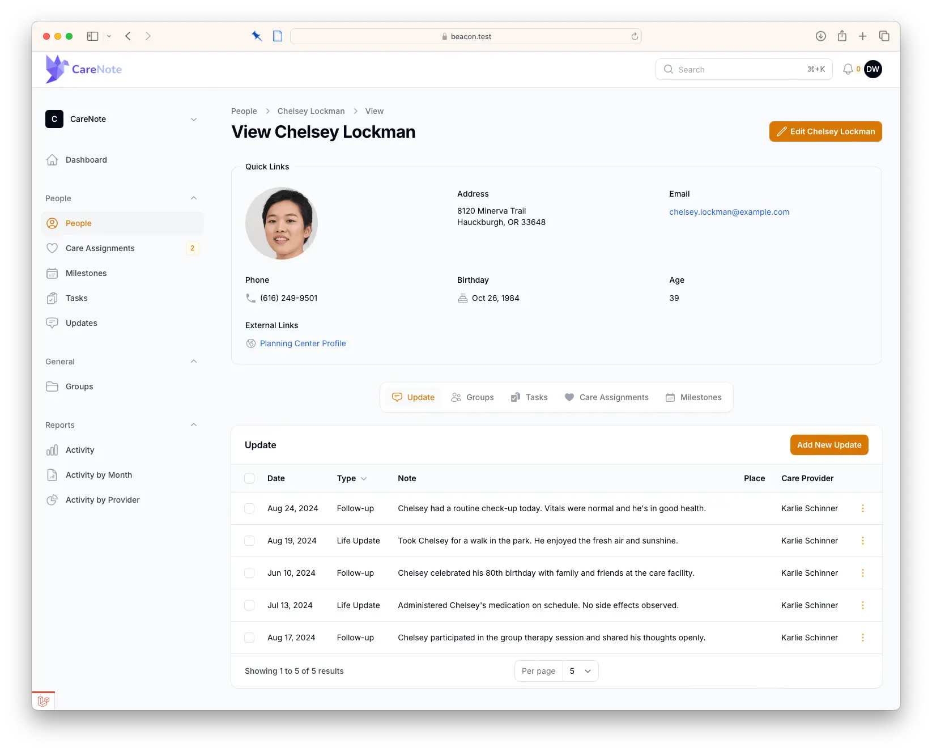932x752 pixels.
Task: Open the Per page dropdown
Action: coord(581,671)
